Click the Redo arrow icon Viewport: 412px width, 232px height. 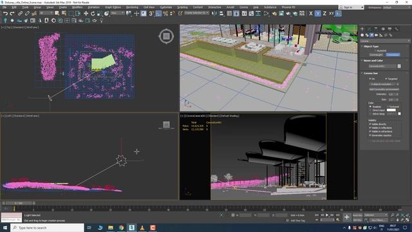point(12,14)
